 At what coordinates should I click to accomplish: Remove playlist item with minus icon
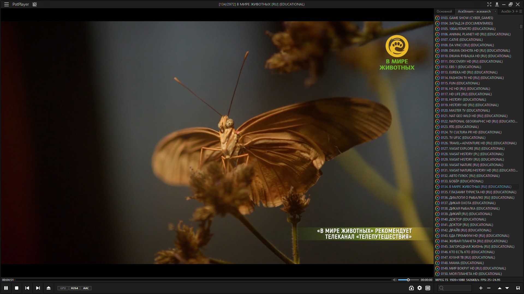489,288
